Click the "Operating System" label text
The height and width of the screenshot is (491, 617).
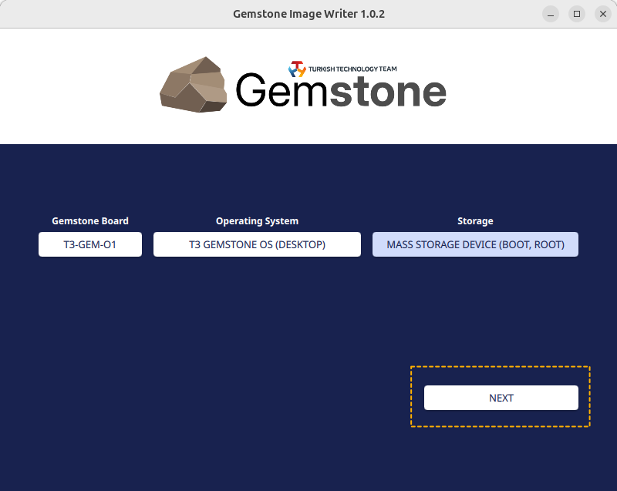[257, 221]
